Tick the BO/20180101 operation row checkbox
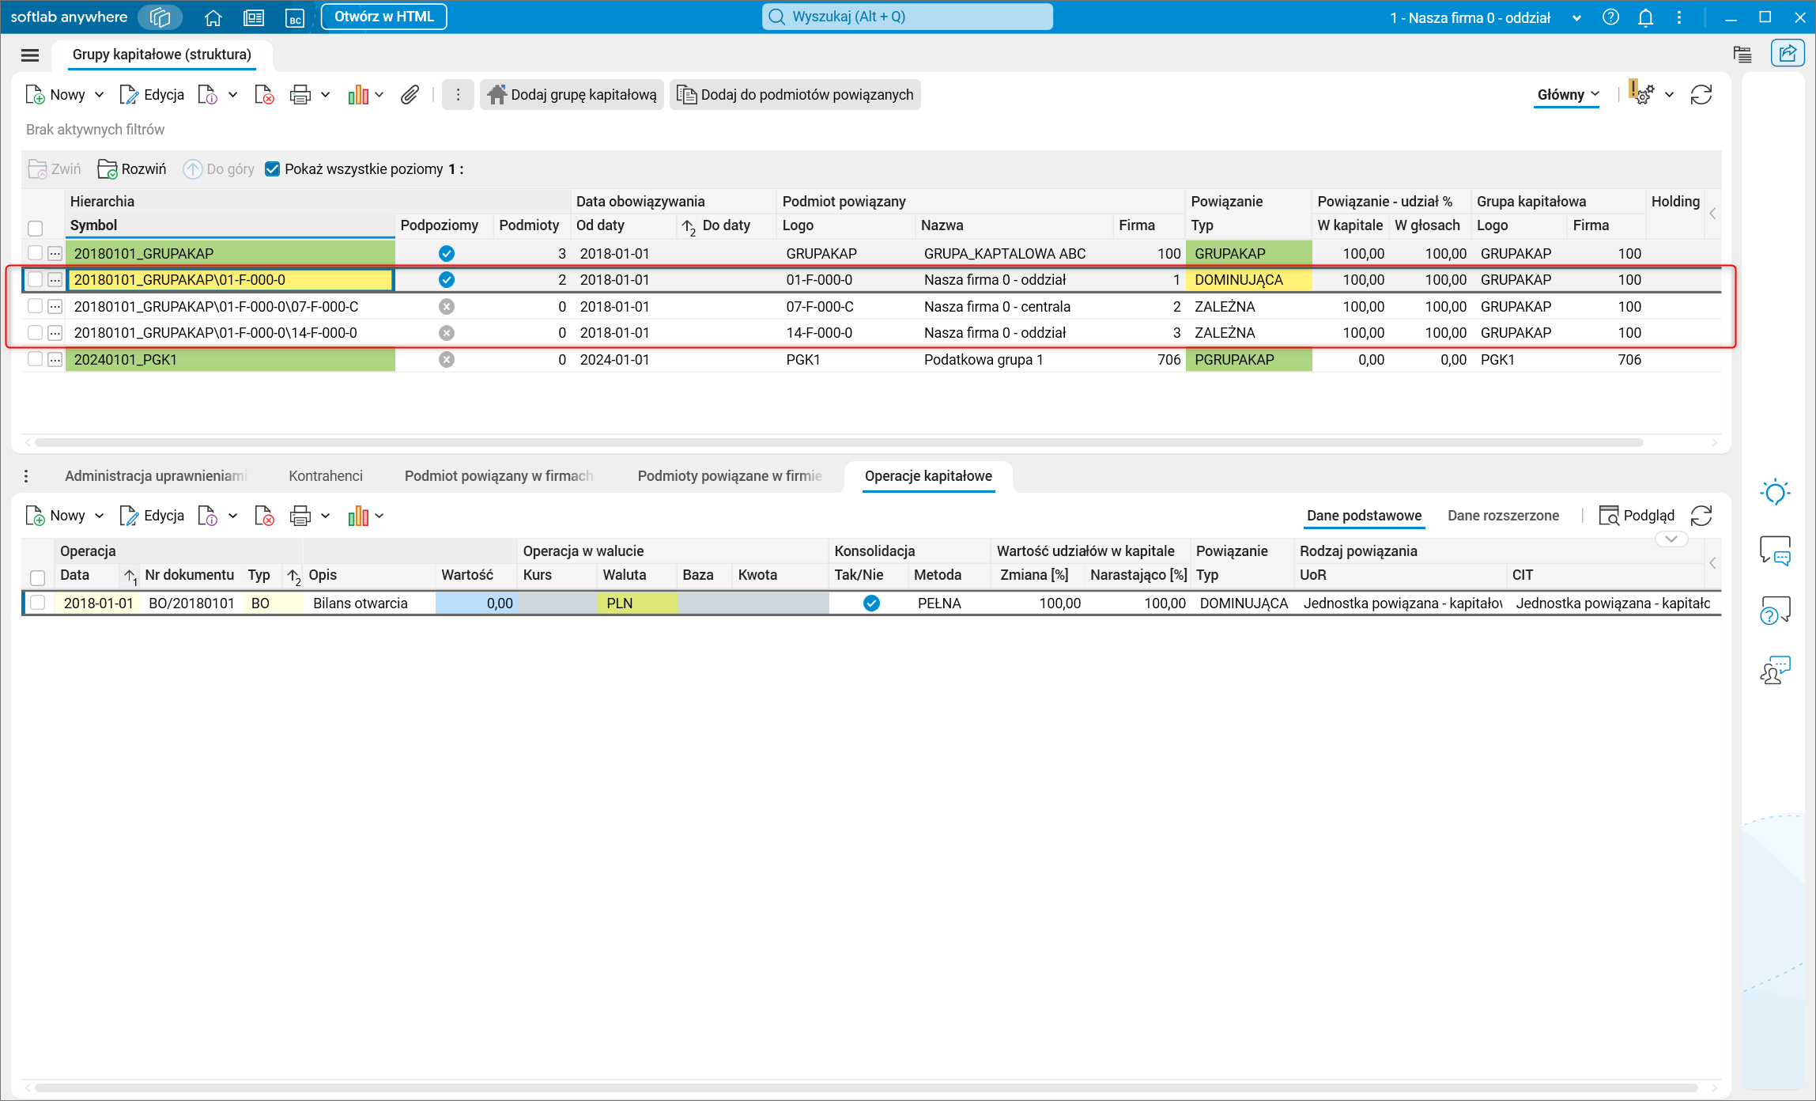The image size is (1816, 1101). click(x=37, y=603)
